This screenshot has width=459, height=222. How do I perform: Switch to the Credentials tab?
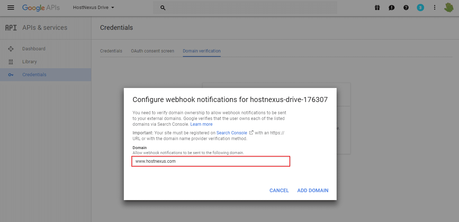pos(111,51)
